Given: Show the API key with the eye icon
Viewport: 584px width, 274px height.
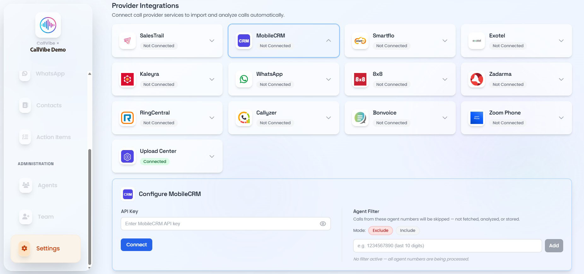Looking at the screenshot, I should pyautogui.click(x=323, y=224).
